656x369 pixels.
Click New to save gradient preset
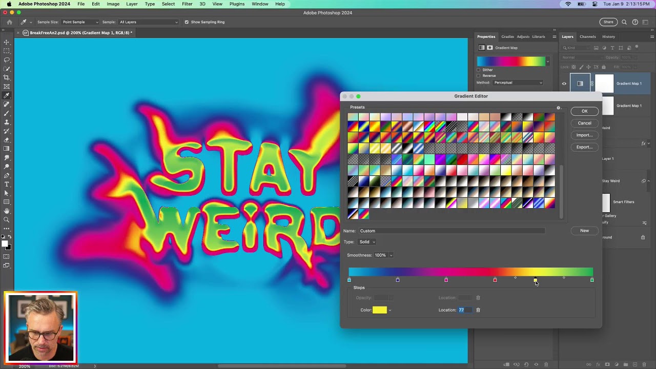pos(584,231)
